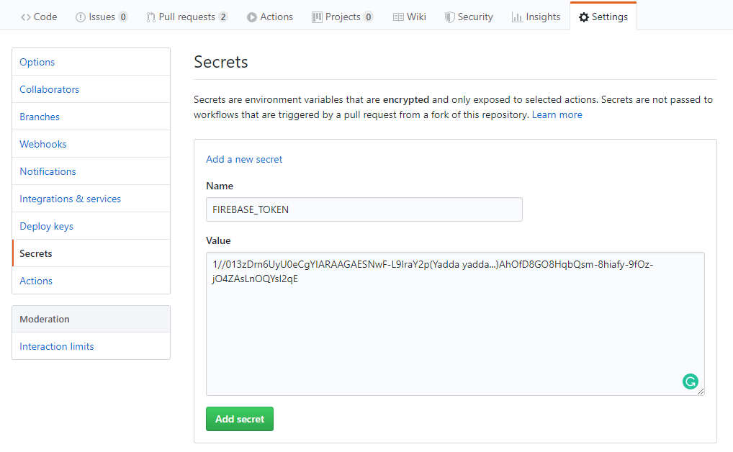Open the Webhooks settings section
This screenshot has width=733, height=452.
42,144
